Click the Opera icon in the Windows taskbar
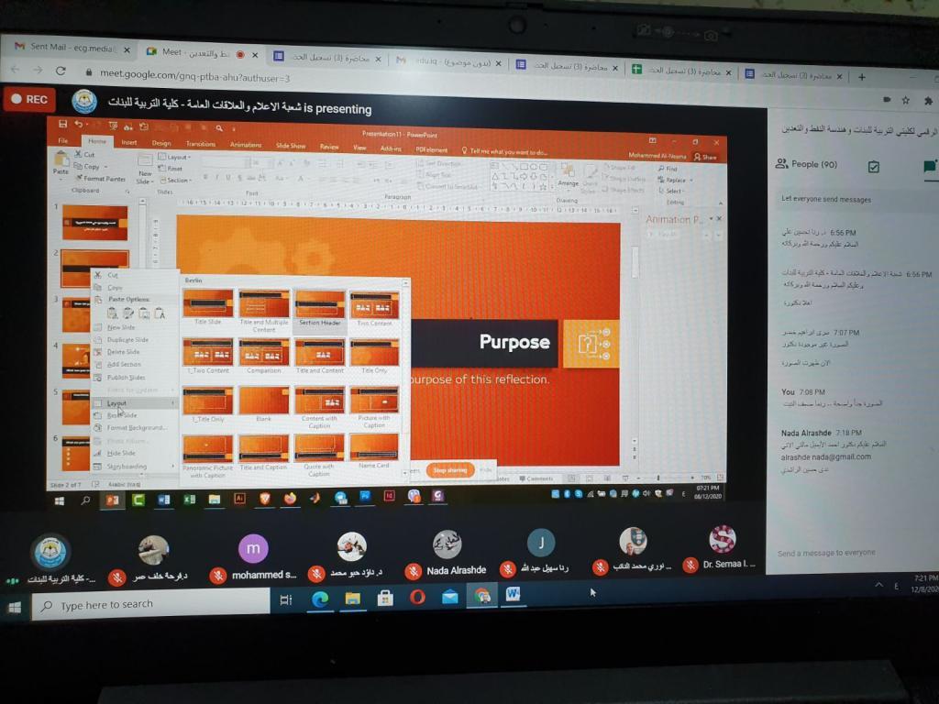Screen dimensions: 939x704 417,598
